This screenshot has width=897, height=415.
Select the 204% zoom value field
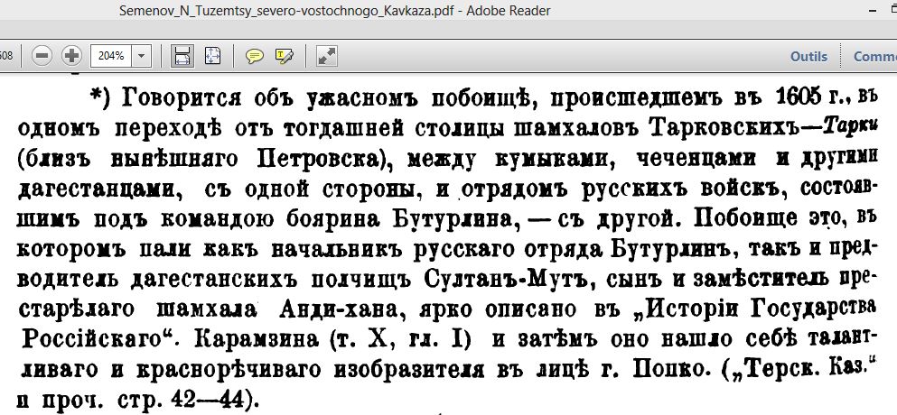click(110, 56)
